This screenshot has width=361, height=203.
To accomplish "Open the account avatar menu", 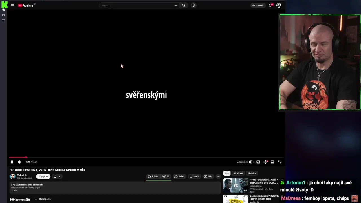I will click(x=279, y=5).
